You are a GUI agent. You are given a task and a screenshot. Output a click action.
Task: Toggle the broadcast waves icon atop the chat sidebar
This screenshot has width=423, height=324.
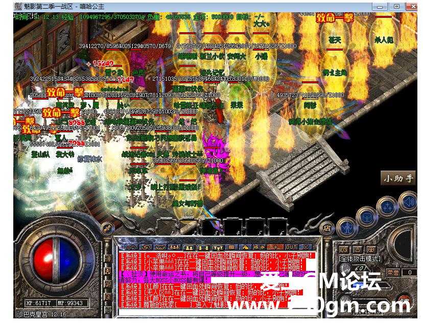click(108, 259)
